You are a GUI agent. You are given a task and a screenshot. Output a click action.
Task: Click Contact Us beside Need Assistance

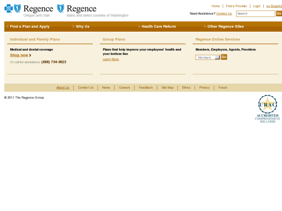pyautogui.click(x=224, y=14)
